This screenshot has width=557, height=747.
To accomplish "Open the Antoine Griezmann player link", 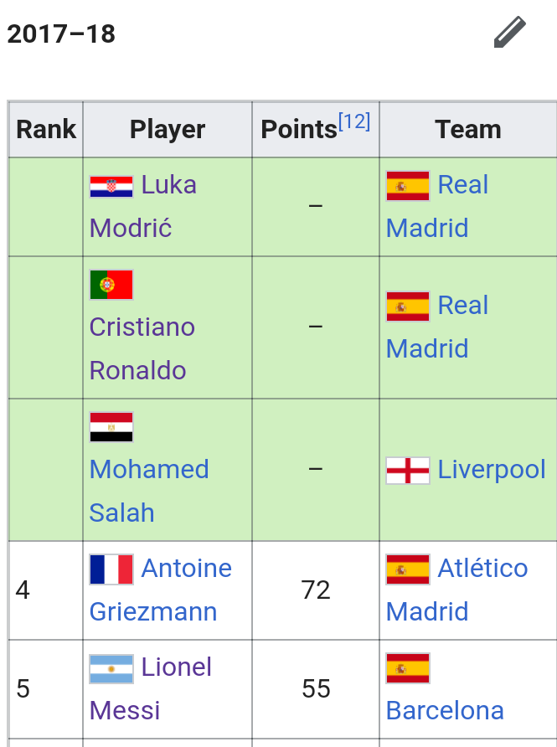I will tap(161, 590).
